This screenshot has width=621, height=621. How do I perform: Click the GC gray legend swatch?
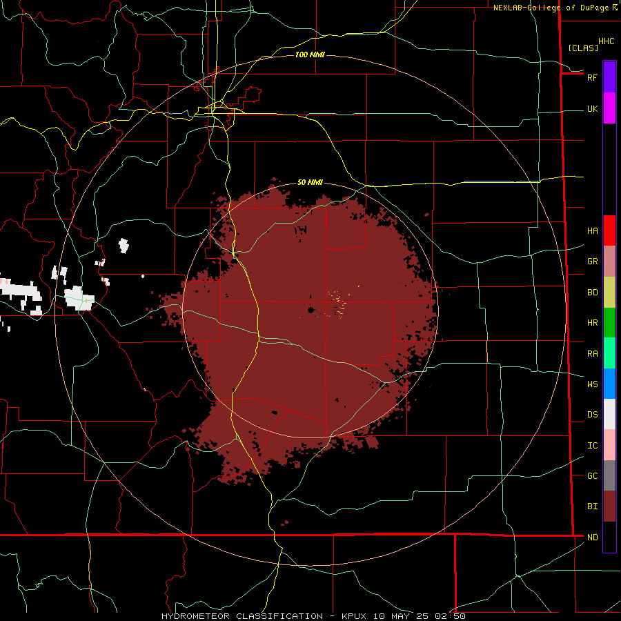(x=609, y=475)
